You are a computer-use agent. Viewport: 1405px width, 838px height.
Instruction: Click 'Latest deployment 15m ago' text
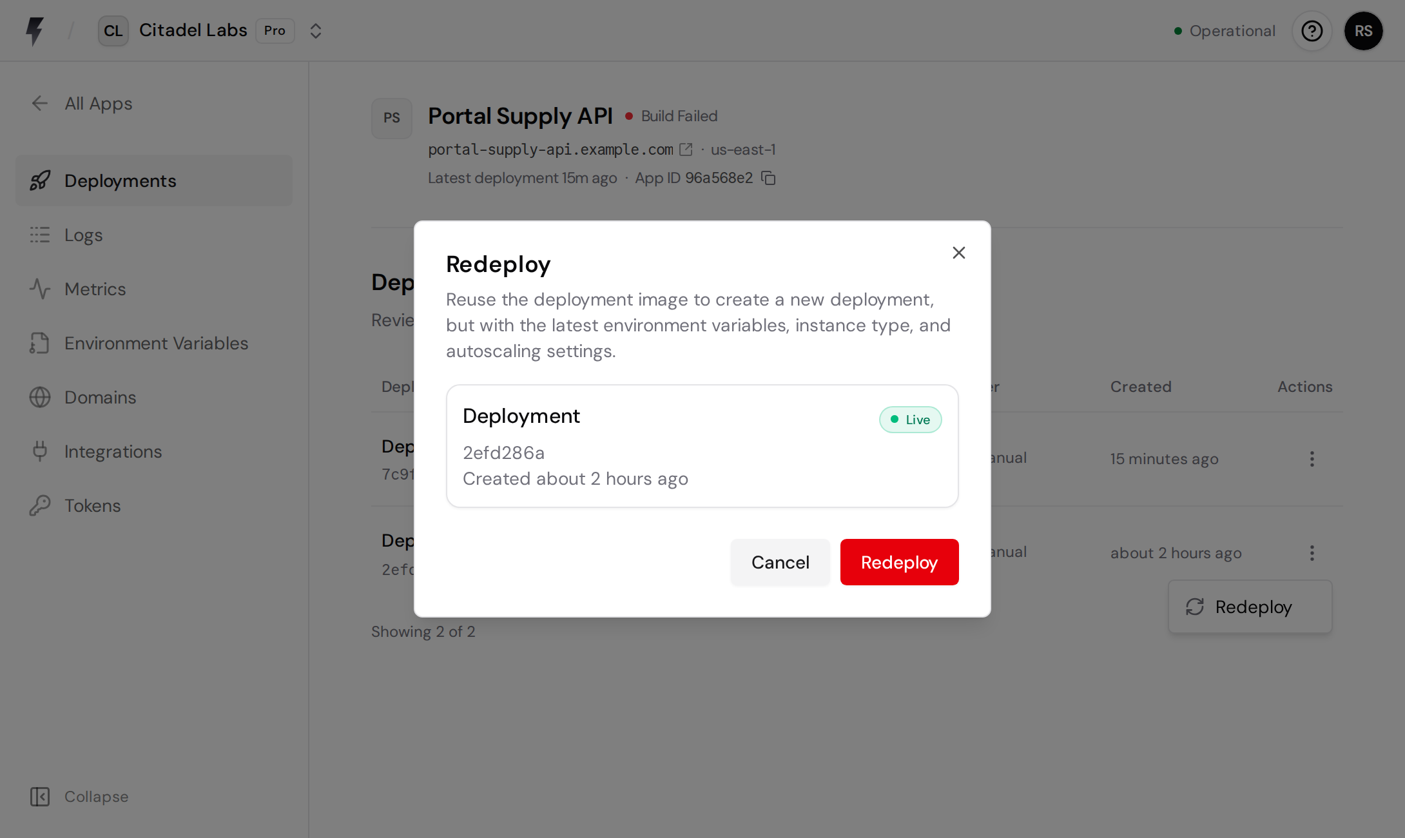pos(522,178)
